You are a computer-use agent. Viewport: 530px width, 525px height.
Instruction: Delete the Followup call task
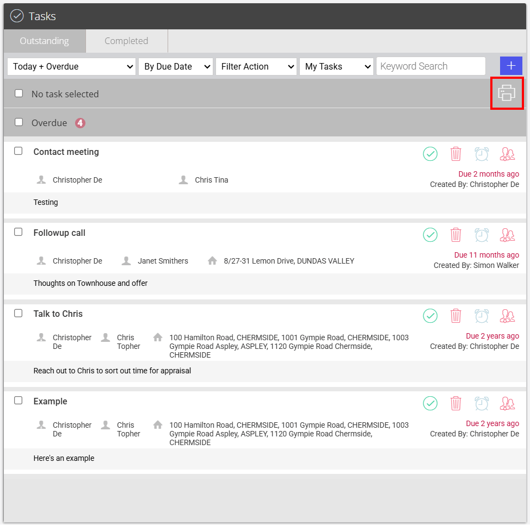[x=455, y=235]
